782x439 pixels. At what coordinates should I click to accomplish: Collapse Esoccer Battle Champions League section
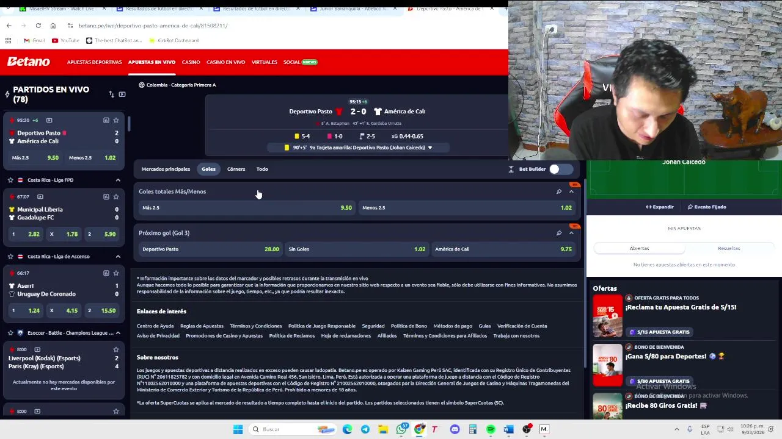(x=118, y=333)
